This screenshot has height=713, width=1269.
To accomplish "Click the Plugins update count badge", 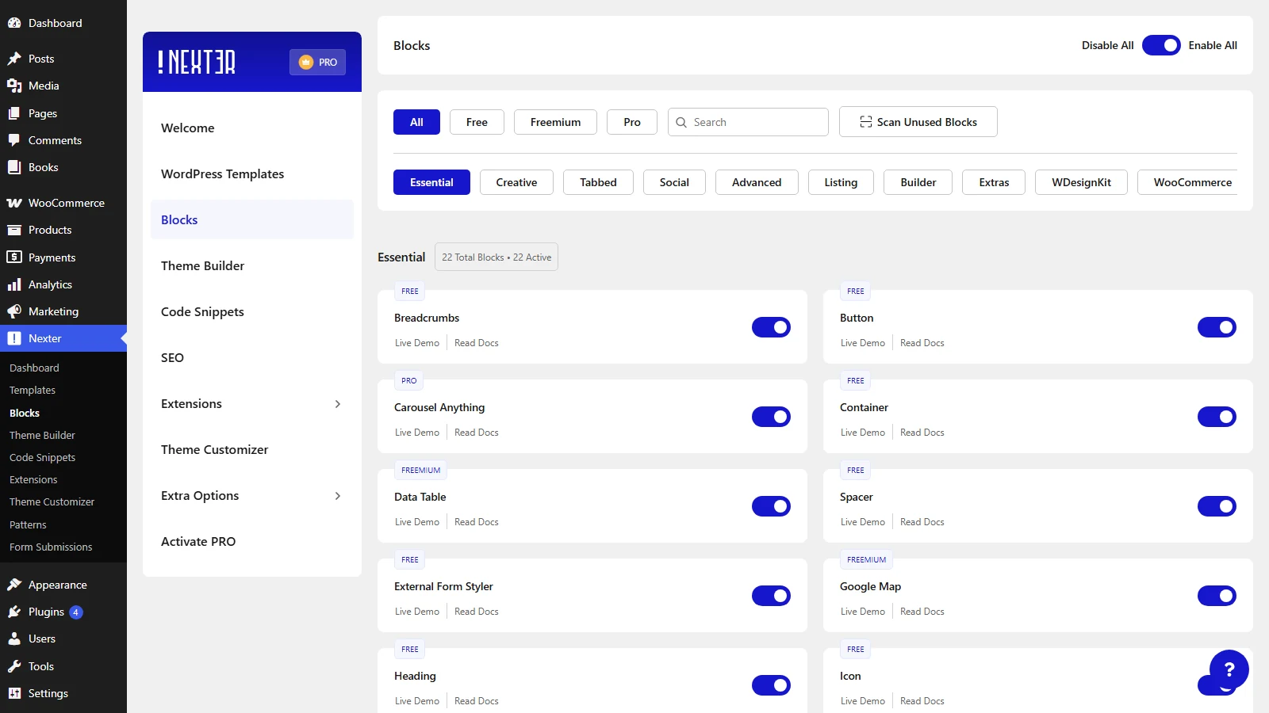I will [76, 612].
